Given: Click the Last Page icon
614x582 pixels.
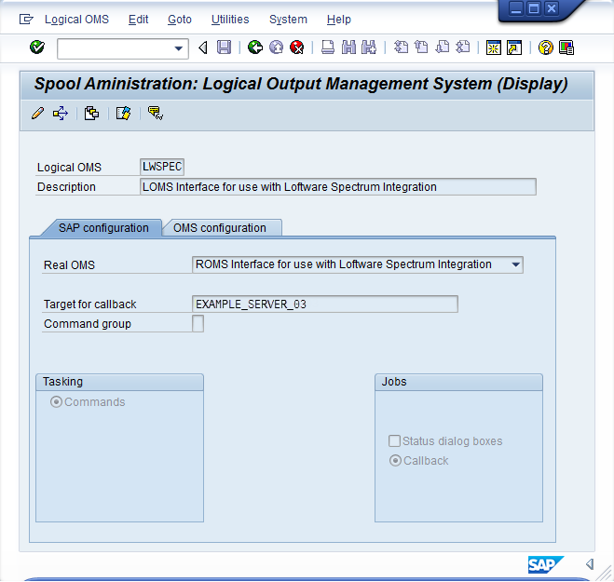Looking at the screenshot, I should tap(463, 47).
